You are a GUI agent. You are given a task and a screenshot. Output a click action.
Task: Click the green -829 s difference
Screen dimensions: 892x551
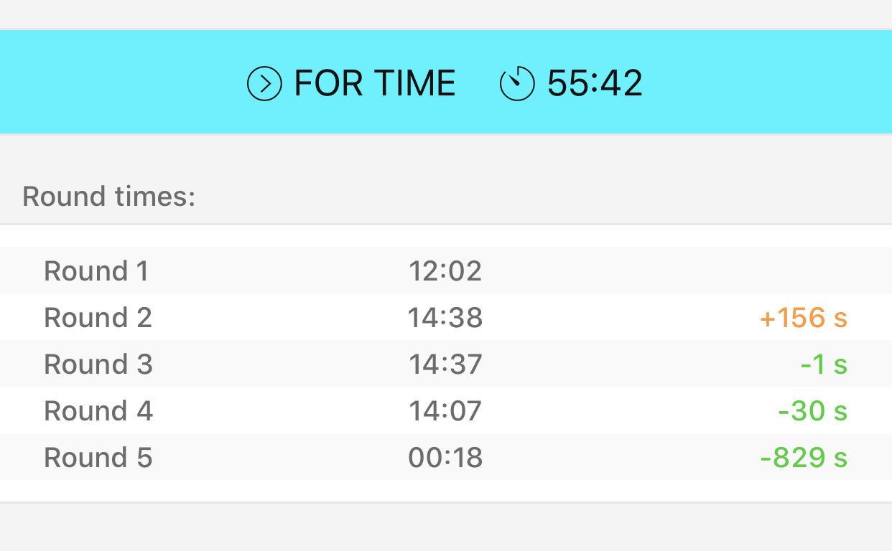[x=804, y=458]
